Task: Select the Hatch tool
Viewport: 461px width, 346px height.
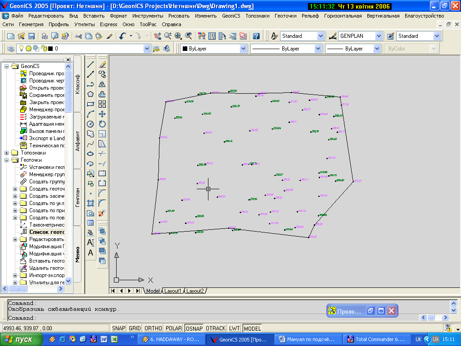Action: pyautogui.click(x=90, y=203)
